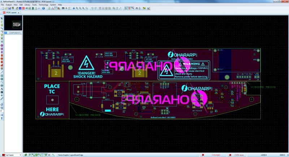Click the Save Project disk icon
The height and width of the screenshot is (157, 289).
tap(9, 8)
